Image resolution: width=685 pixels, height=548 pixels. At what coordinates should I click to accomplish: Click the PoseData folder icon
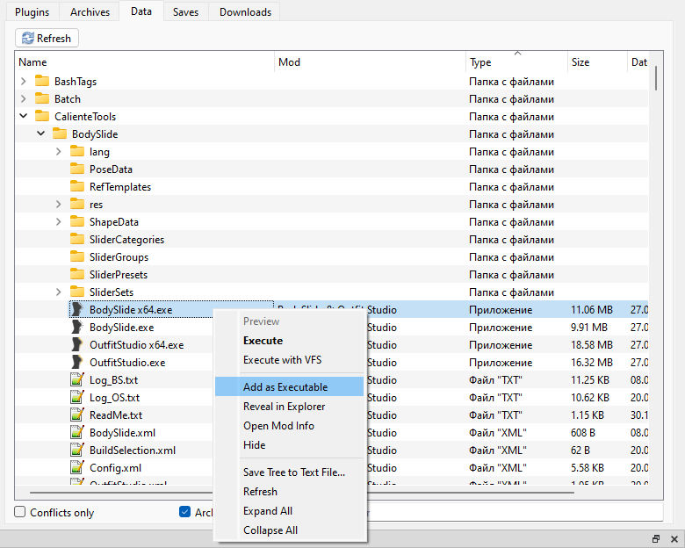pos(77,169)
